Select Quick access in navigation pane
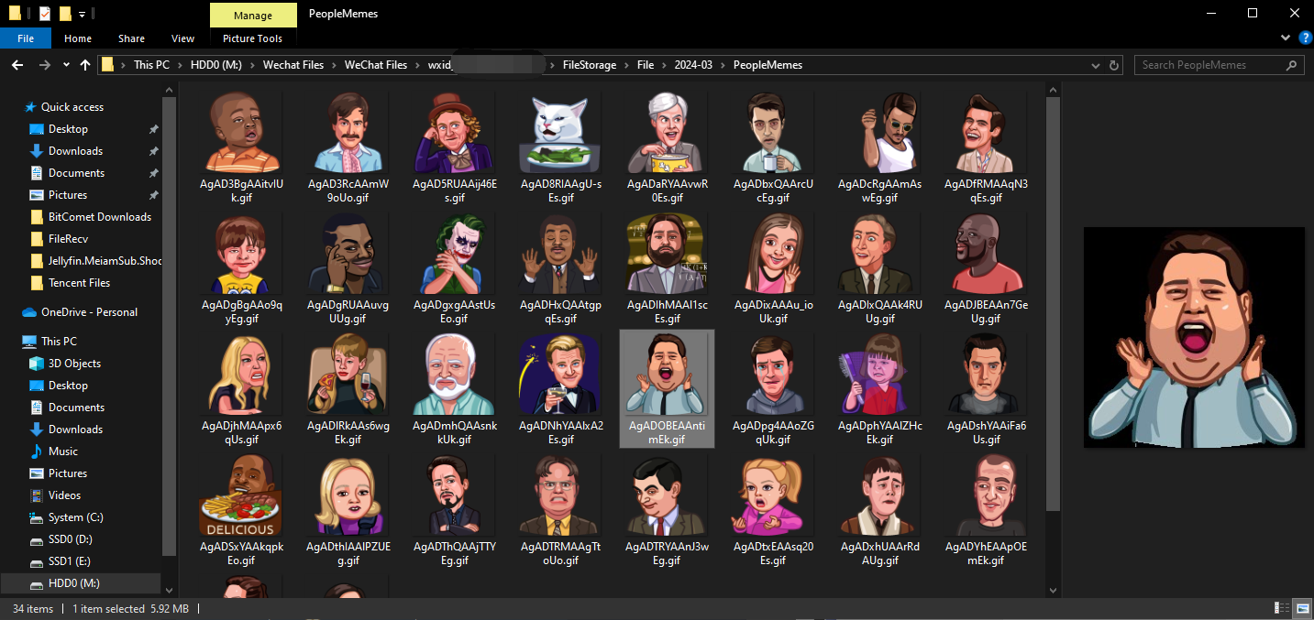Image resolution: width=1314 pixels, height=620 pixels. coord(72,107)
